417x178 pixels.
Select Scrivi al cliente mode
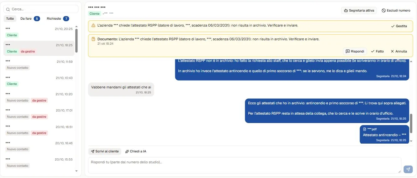click(x=105, y=151)
